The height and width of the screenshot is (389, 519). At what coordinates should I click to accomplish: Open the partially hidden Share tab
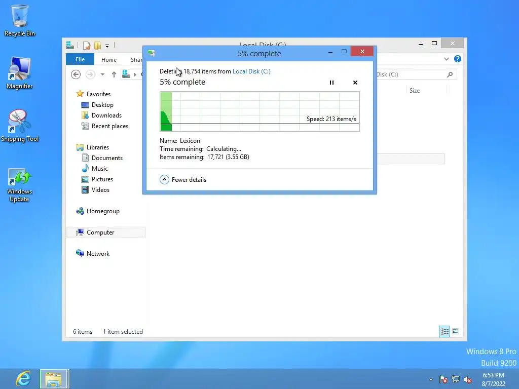point(136,60)
